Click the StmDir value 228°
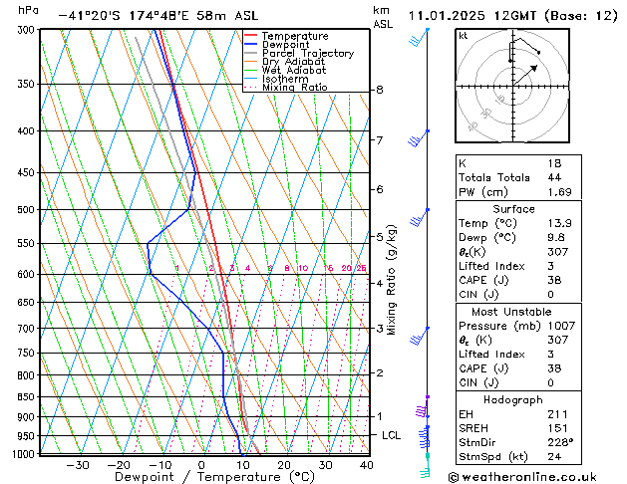 pyautogui.click(x=560, y=442)
